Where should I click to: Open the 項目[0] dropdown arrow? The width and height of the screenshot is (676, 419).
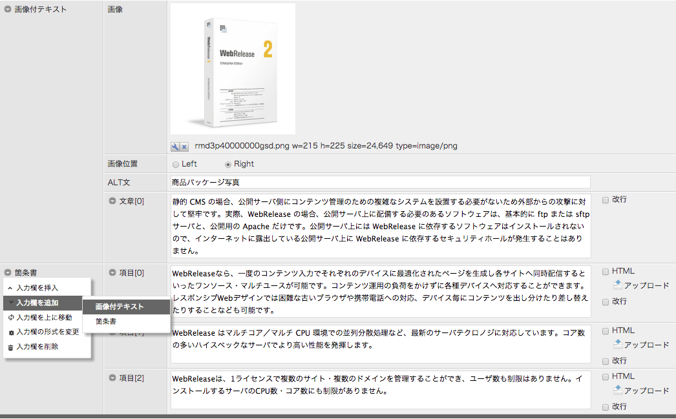[112, 272]
